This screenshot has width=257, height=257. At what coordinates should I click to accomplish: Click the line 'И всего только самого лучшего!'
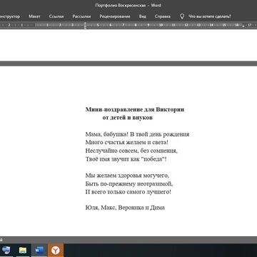(128, 192)
